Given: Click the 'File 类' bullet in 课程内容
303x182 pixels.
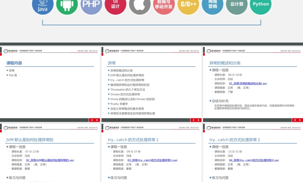Looking at the screenshot, I should coord(13,75).
